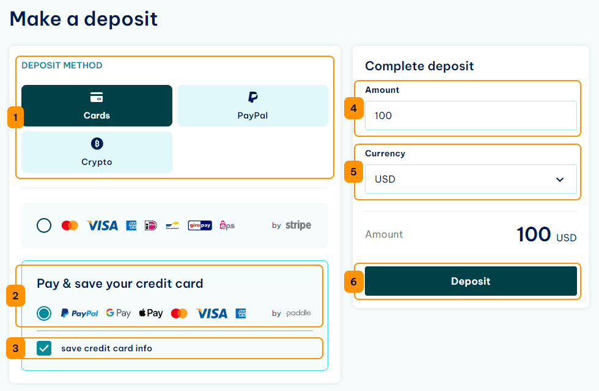Click the Deposit button

pos(471,281)
